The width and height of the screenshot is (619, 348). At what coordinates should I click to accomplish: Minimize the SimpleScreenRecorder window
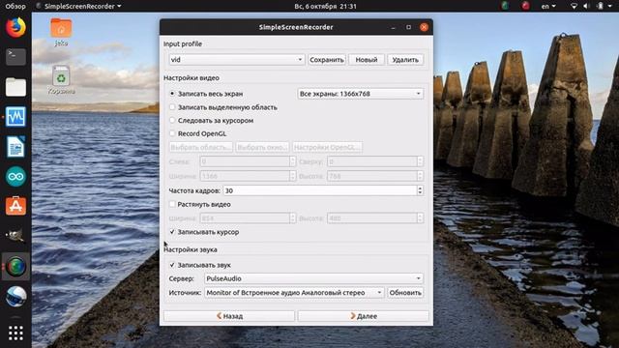tap(394, 27)
